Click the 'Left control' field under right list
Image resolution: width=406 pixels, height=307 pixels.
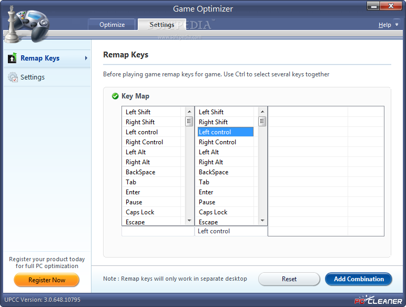[x=231, y=231]
